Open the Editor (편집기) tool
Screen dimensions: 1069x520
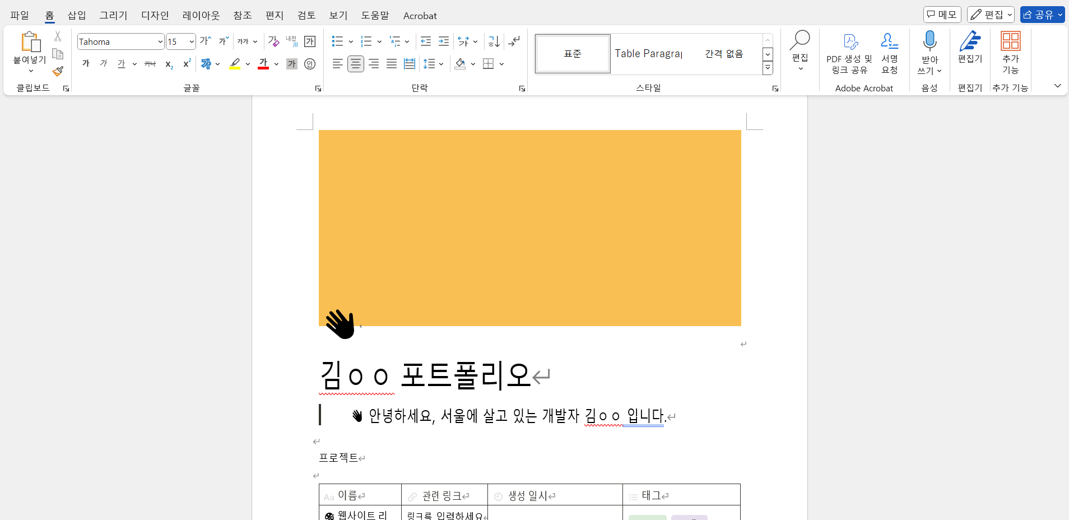coord(970,47)
